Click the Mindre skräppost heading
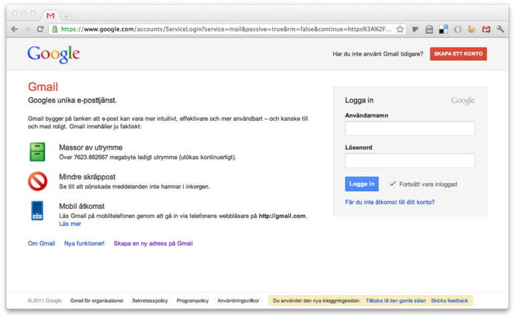 click(87, 176)
